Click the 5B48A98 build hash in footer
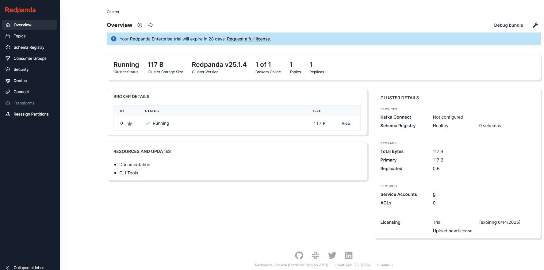 pyautogui.click(x=385, y=265)
